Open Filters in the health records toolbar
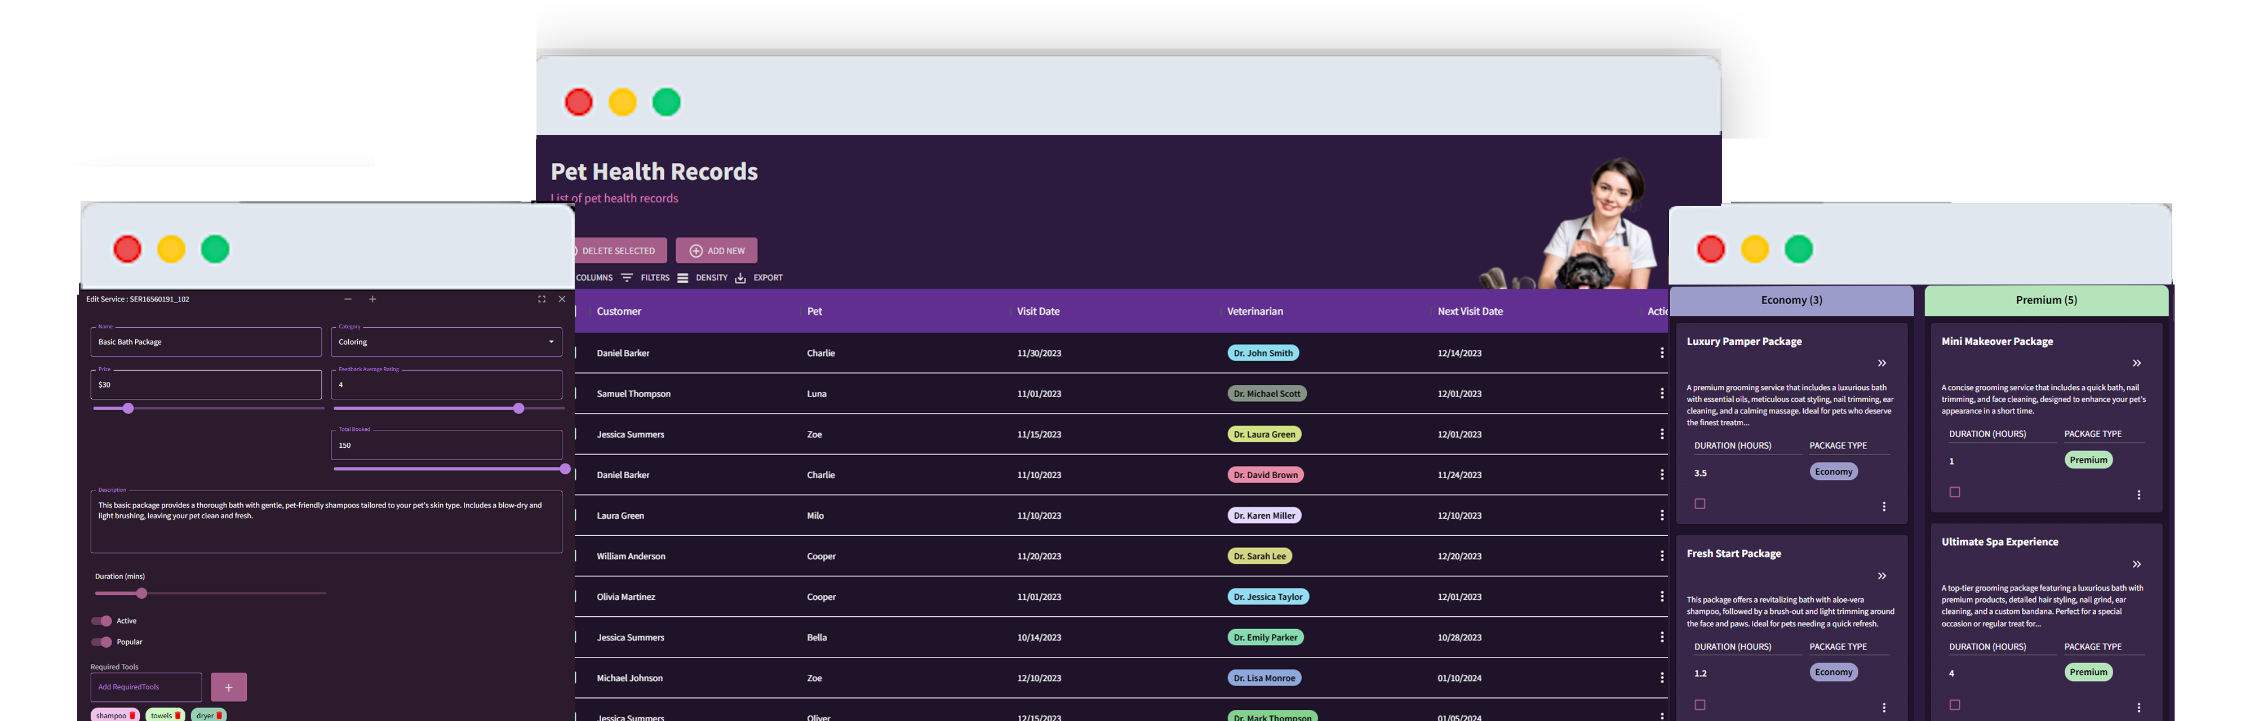The height and width of the screenshot is (721, 2254). [x=646, y=277]
